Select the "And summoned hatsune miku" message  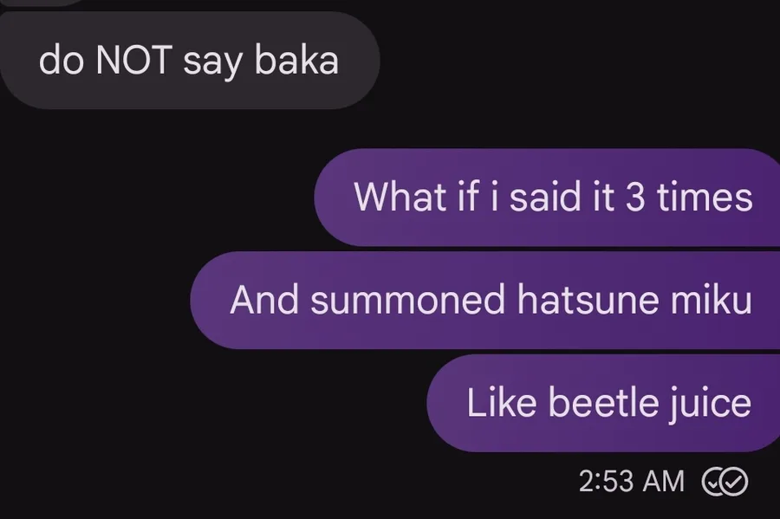tap(490, 300)
